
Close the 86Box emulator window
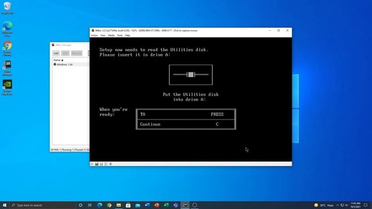(x=287, y=31)
